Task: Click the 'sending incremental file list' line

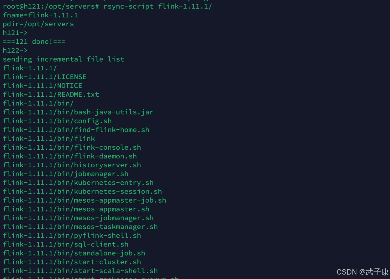Action: (63, 59)
